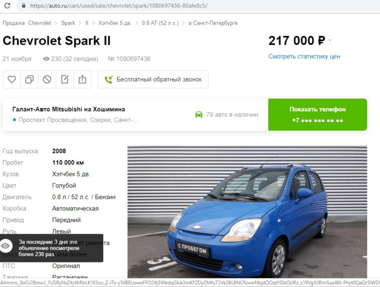Share listing via the share icon

click(82, 79)
